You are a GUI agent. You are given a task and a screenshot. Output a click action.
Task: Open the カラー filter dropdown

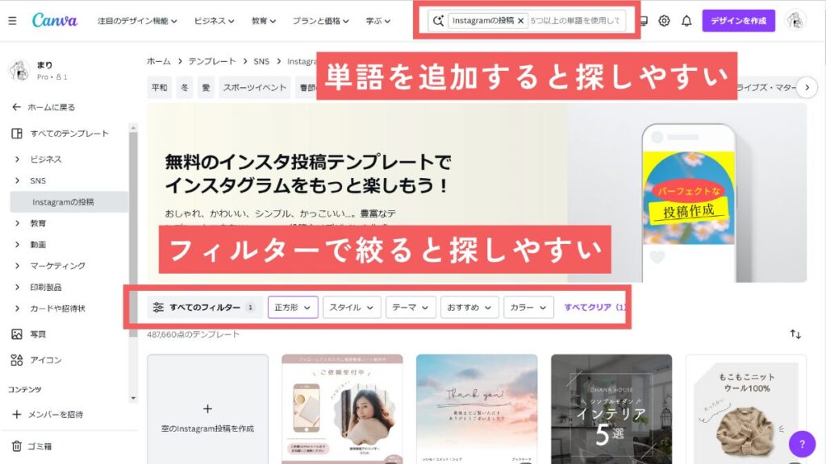(528, 307)
